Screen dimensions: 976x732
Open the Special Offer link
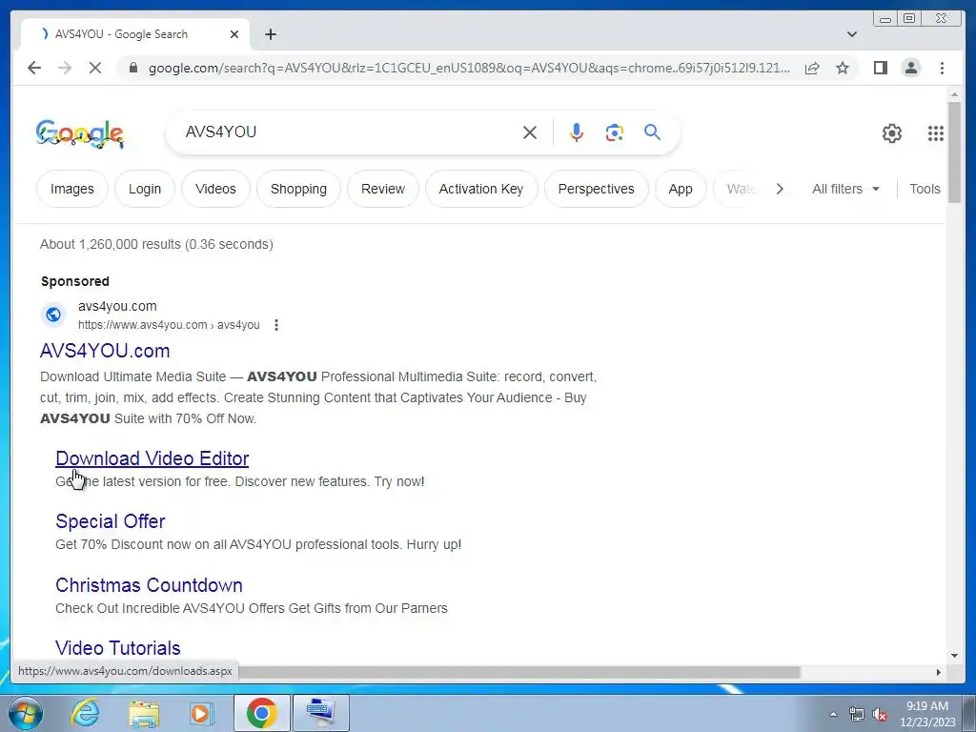(111, 521)
